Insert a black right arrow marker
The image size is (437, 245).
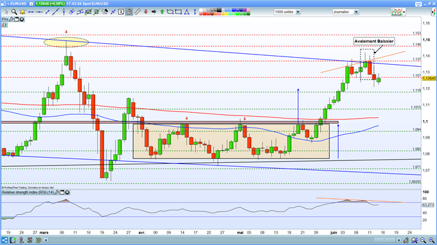154,12
